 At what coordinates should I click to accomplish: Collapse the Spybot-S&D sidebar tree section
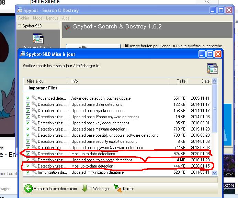click(19, 26)
